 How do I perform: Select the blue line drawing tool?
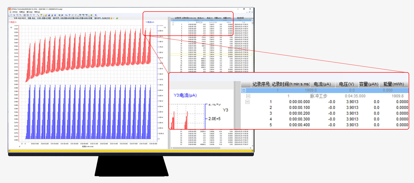pyautogui.click(x=38, y=15)
